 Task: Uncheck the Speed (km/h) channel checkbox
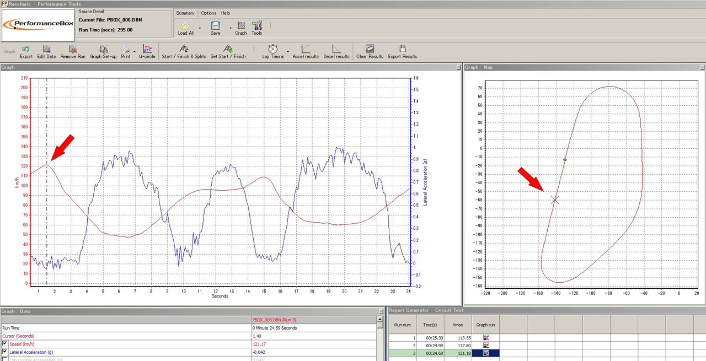(5, 344)
